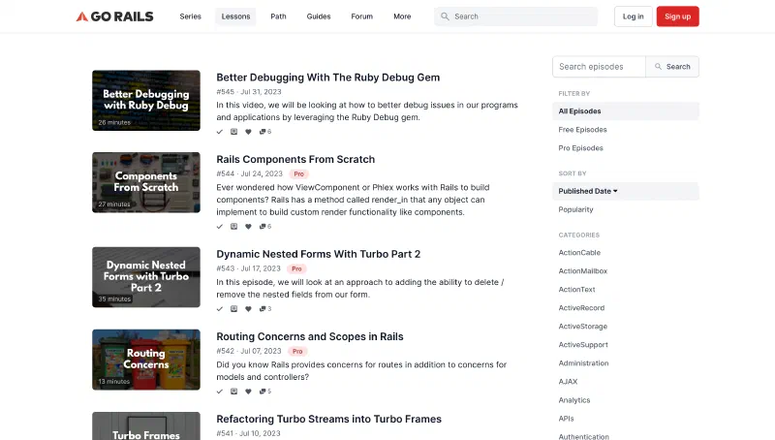Like the Better Debugging episode heart icon

248,132
